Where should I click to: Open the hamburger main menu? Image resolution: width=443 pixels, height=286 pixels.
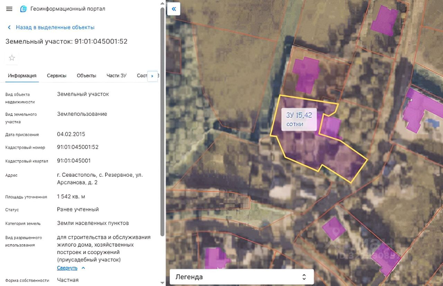9,9
